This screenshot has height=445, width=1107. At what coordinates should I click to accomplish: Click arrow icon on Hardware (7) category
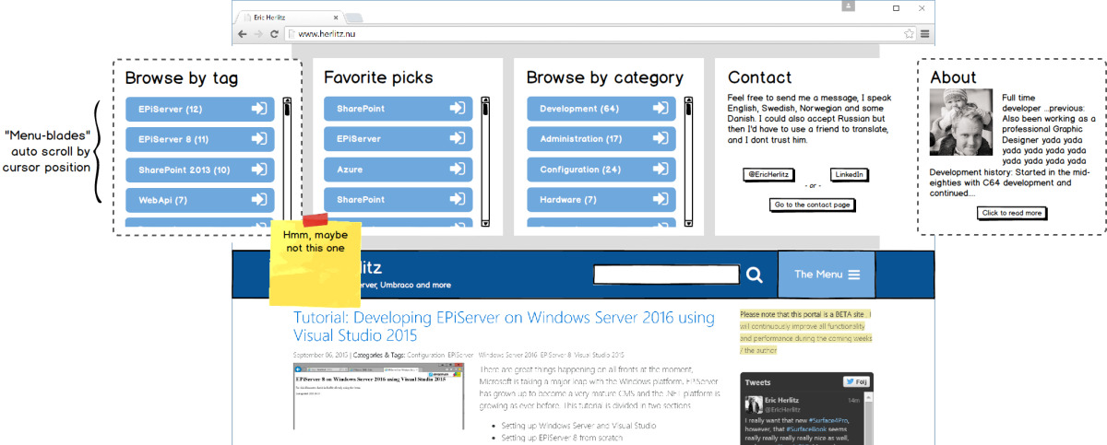pyautogui.click(x=660, y=200)
